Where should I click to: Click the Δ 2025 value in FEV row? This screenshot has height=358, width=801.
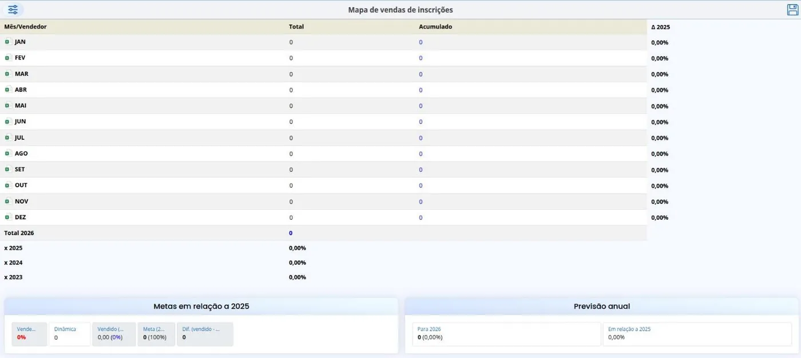[660, 58]
